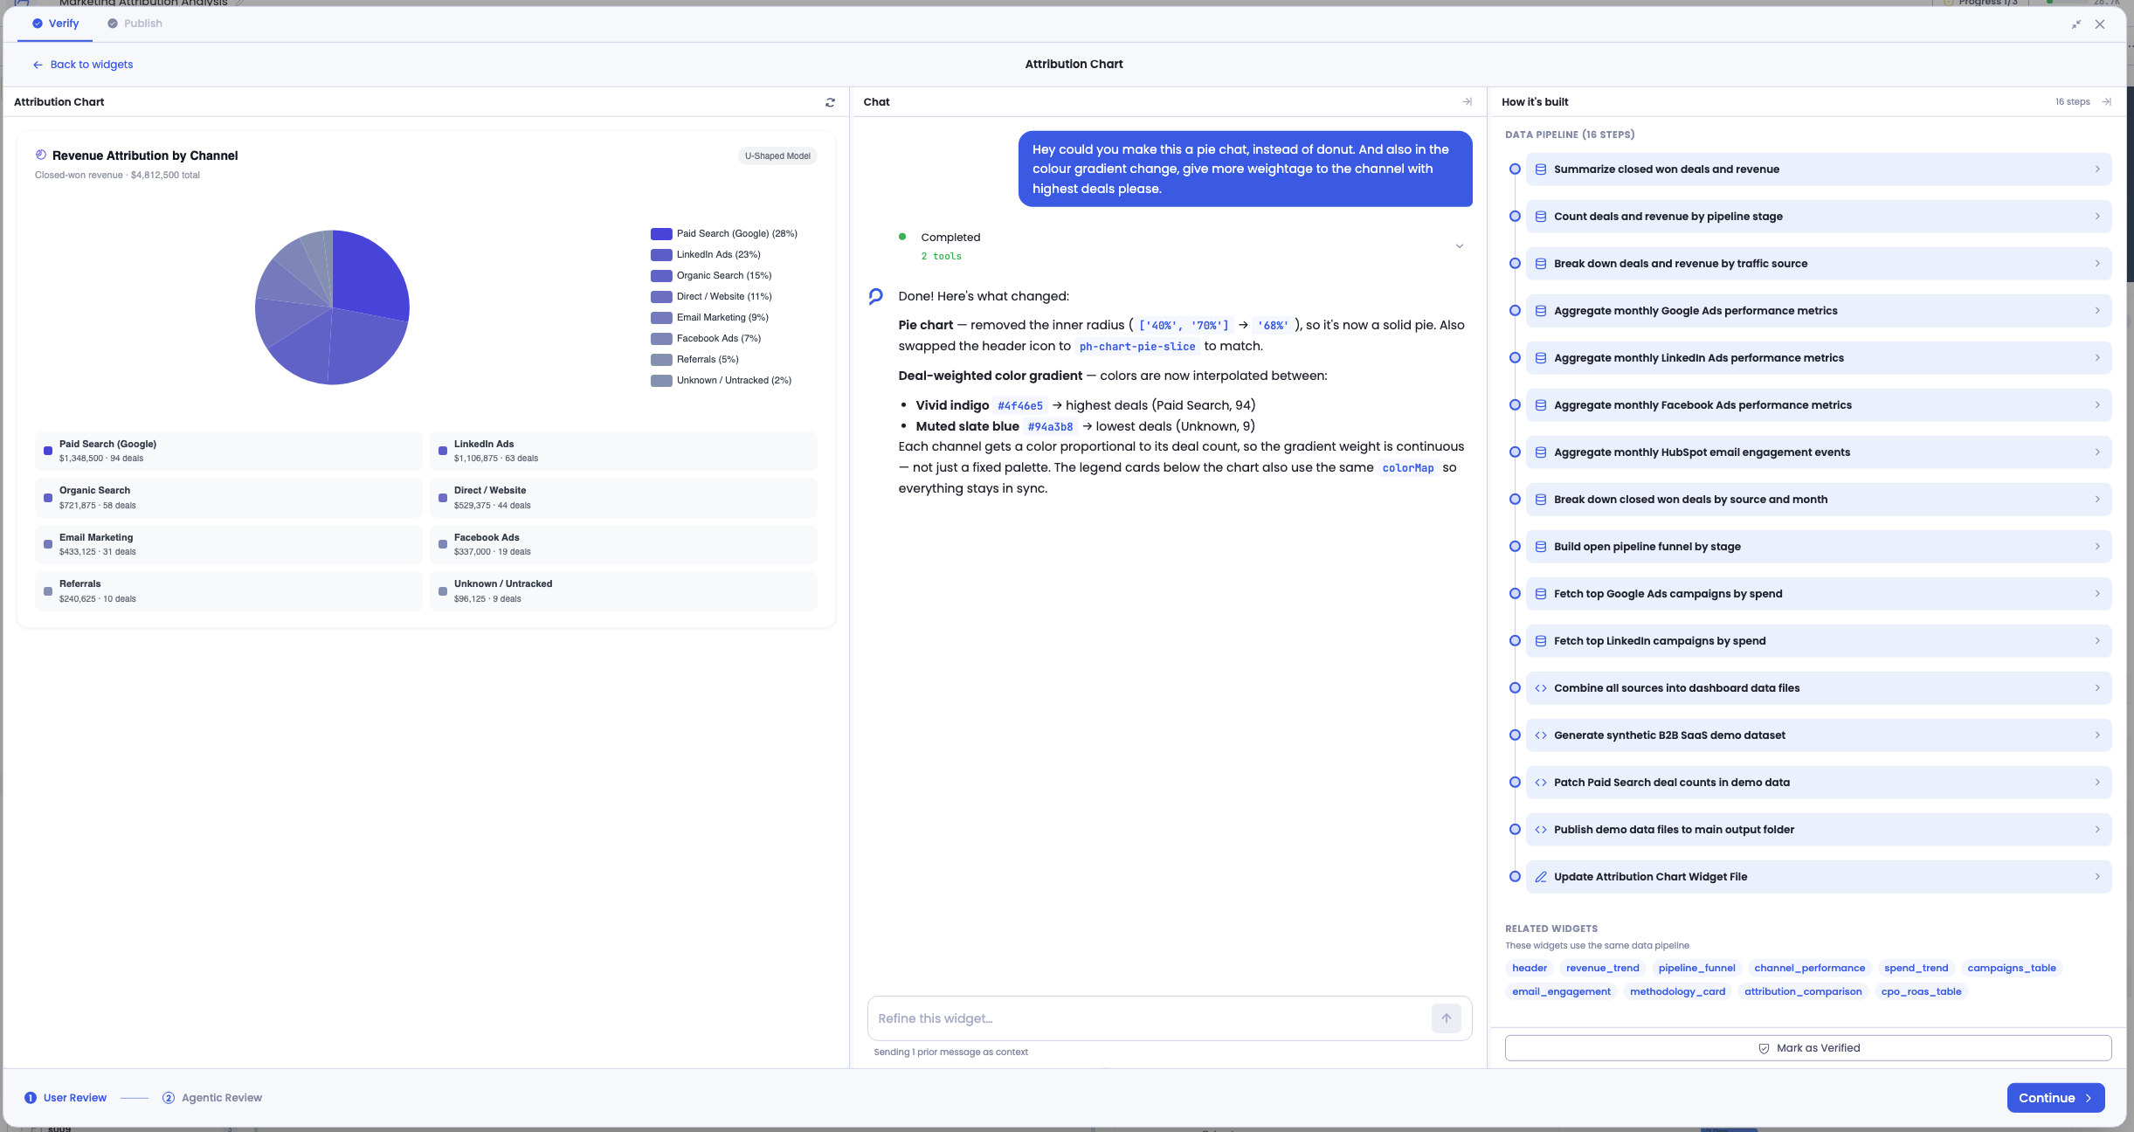Expand the Completed 2 tools section chevron

[1459, 246]
